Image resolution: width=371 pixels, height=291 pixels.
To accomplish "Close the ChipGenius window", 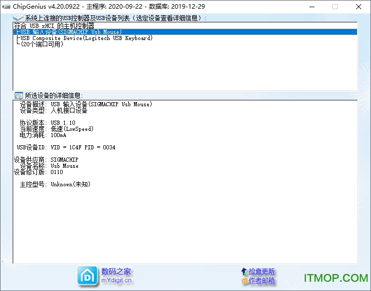I will [359, 7].
